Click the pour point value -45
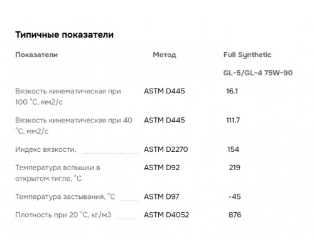Image resolution: width=314 pixels, height=251 pixels. coord(234,196)
